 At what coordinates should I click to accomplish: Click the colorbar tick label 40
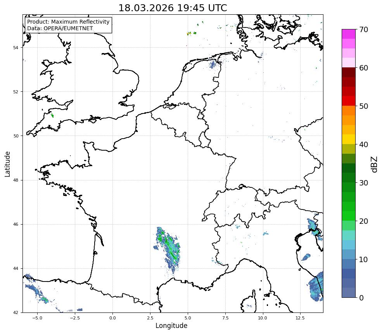363,144
